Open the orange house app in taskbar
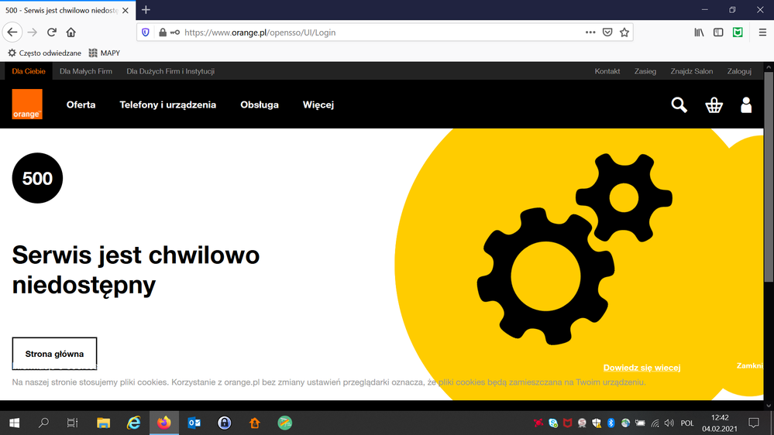Screen dimensions: 774x435 [x=255, y=423]
